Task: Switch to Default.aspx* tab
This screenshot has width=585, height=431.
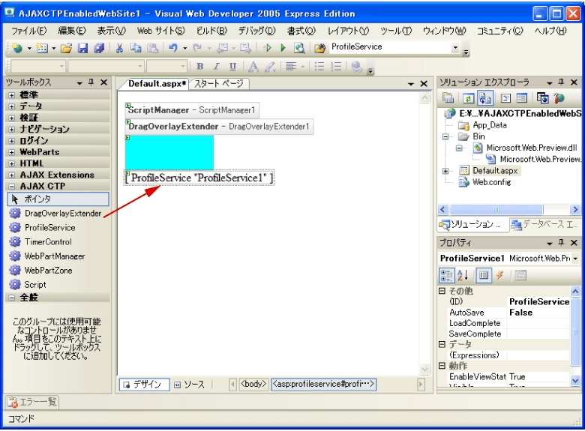Action: 157,84
